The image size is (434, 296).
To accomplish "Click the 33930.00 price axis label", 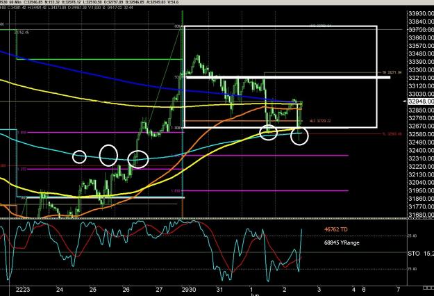I will 421,14.
